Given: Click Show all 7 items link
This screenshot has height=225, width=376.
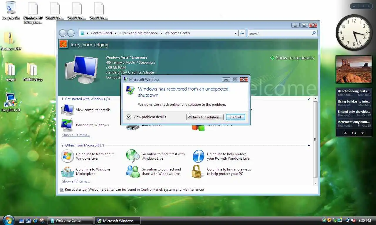Looking at the screenshot, I should tap(76, 181).
